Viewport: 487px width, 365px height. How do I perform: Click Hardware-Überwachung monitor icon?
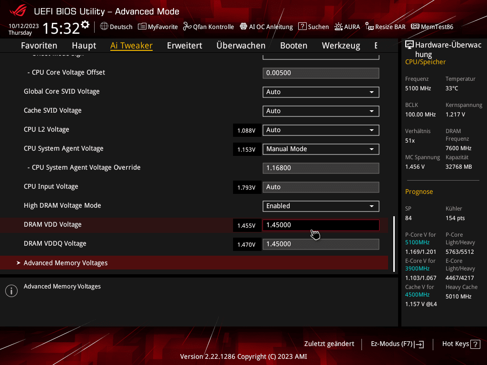click(409, 45)
